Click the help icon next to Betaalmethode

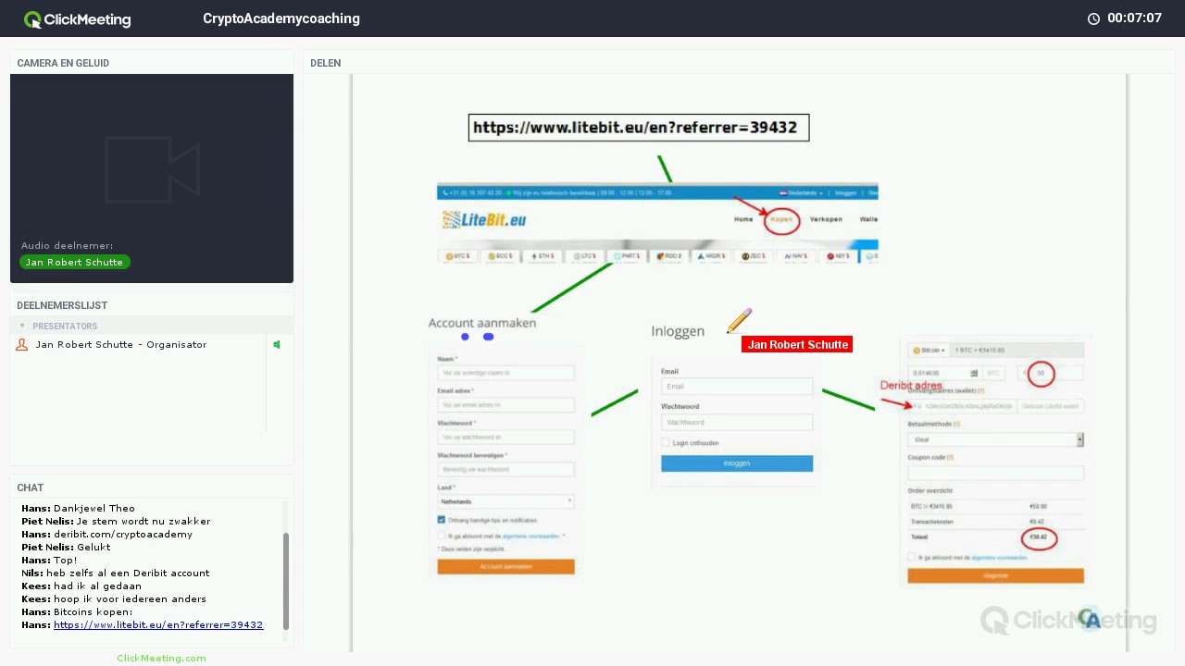956,425
